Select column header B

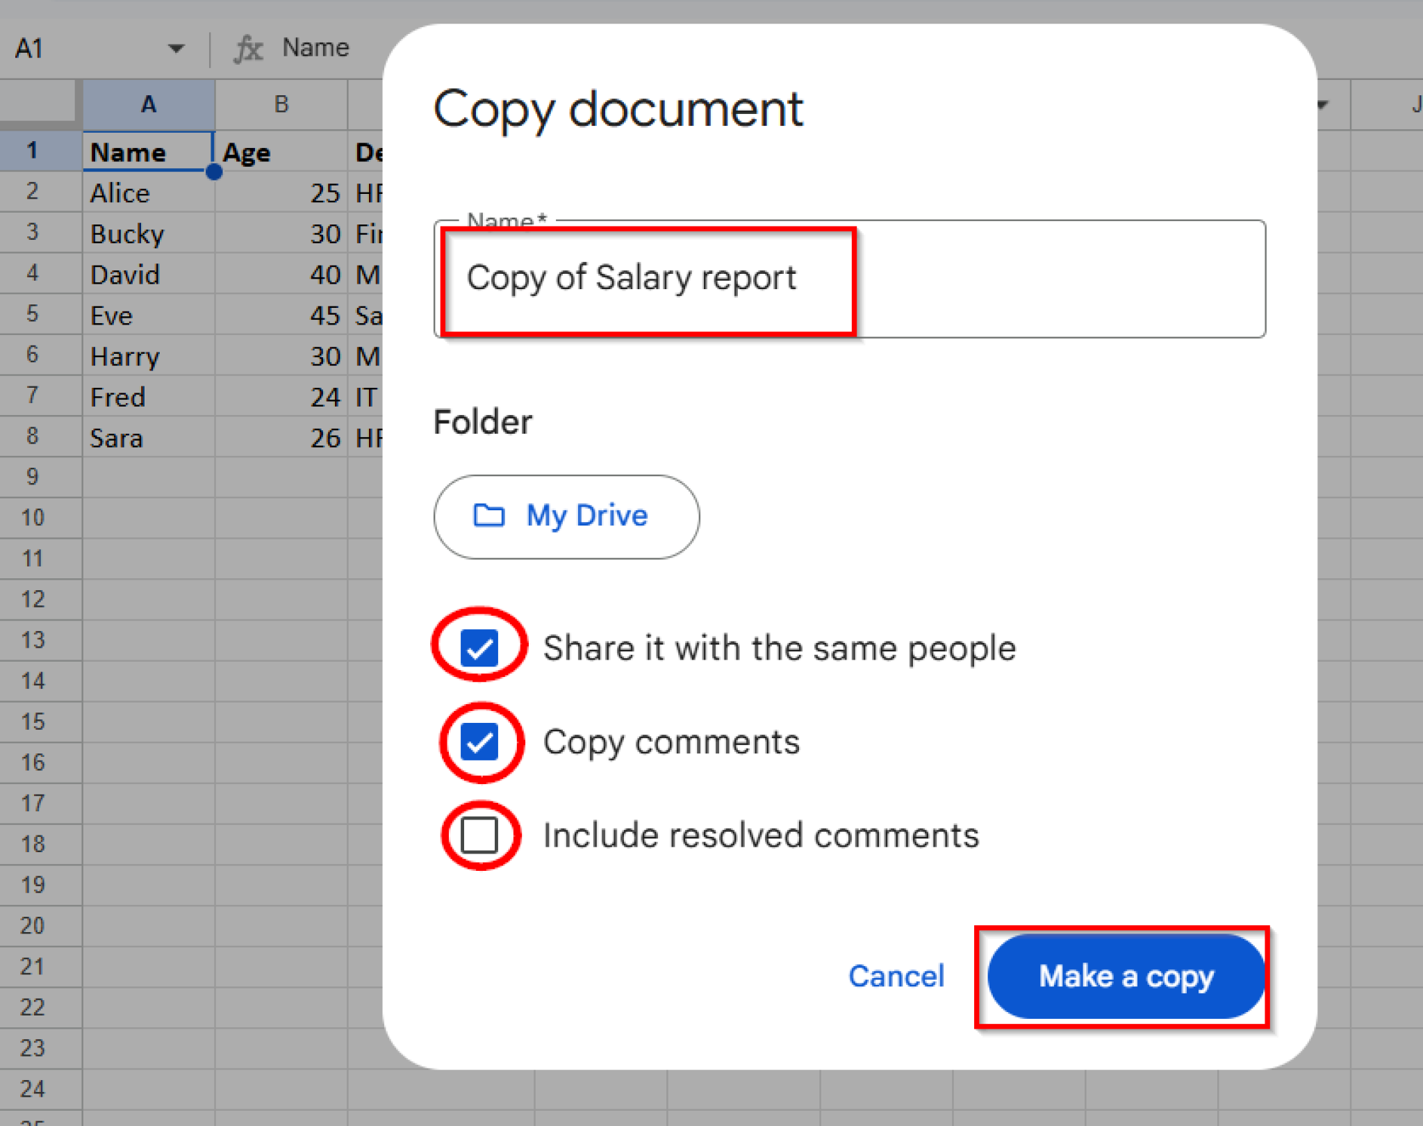281,104
